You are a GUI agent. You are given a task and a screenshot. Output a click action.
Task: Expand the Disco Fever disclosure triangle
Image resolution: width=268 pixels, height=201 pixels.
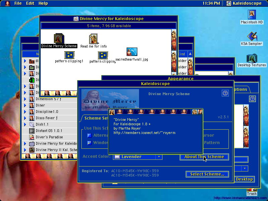25,118
